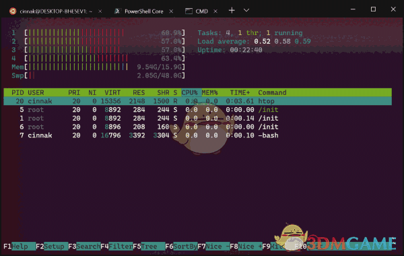This screenshot has height=256, width=404.
Task: Sort by MEM% column header
Action: pos(209,92)
